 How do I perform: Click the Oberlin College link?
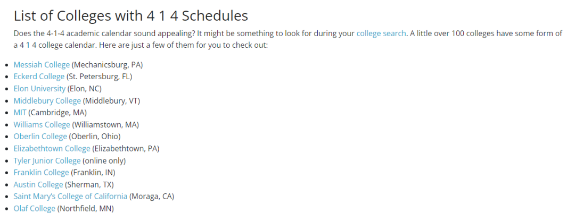click(x=40, y=137)
